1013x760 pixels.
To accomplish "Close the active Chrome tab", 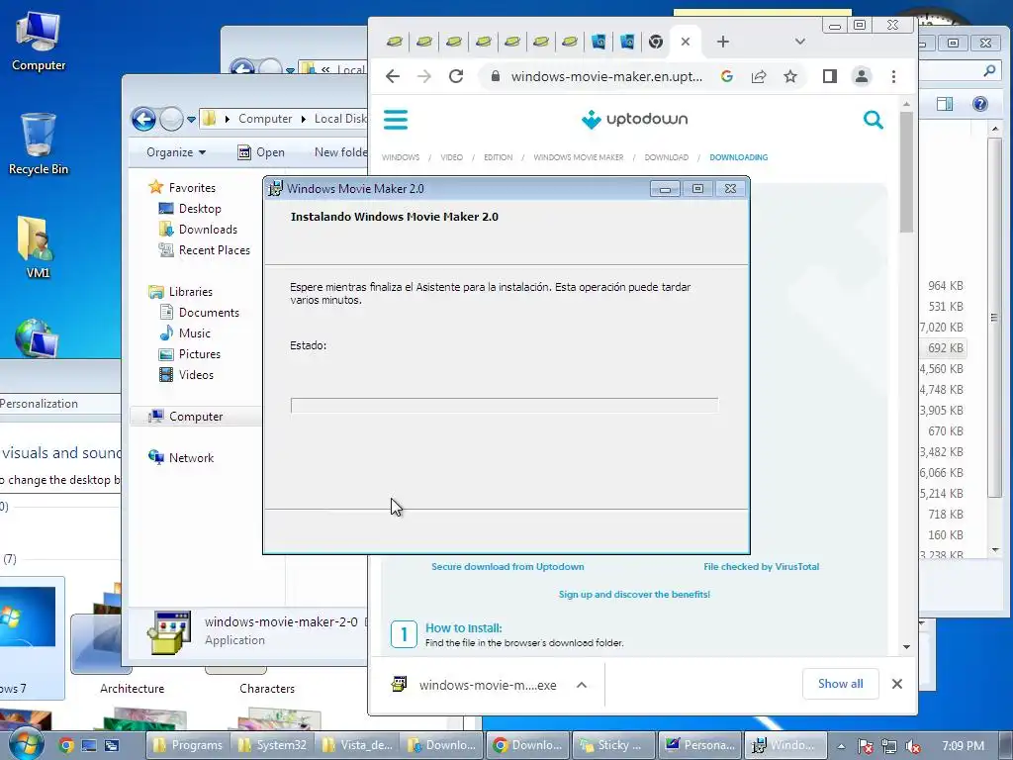I will [x=686, y=42].
